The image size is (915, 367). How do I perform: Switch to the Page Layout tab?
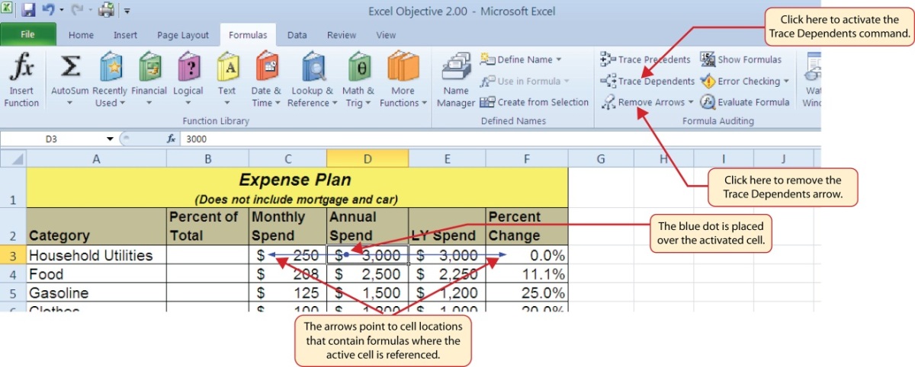coord(183,35)
